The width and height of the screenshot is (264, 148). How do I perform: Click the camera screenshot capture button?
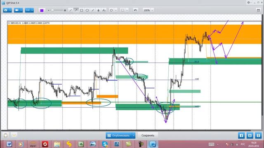(6, 10)
